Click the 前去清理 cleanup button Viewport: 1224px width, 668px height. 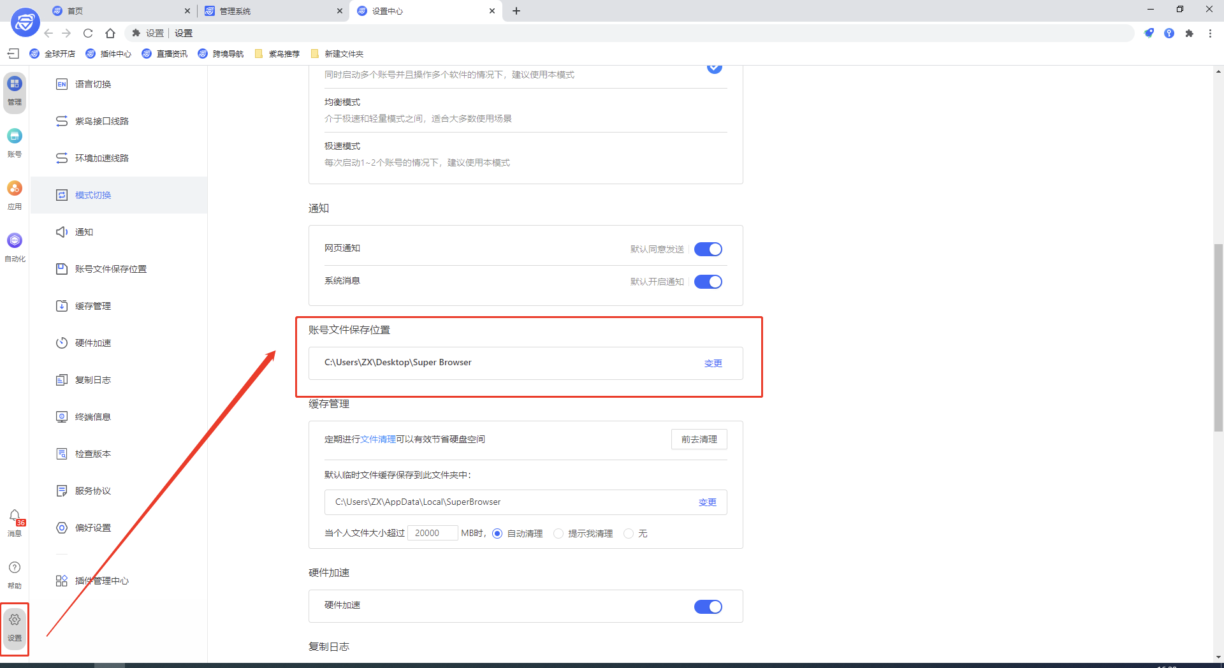699,439
